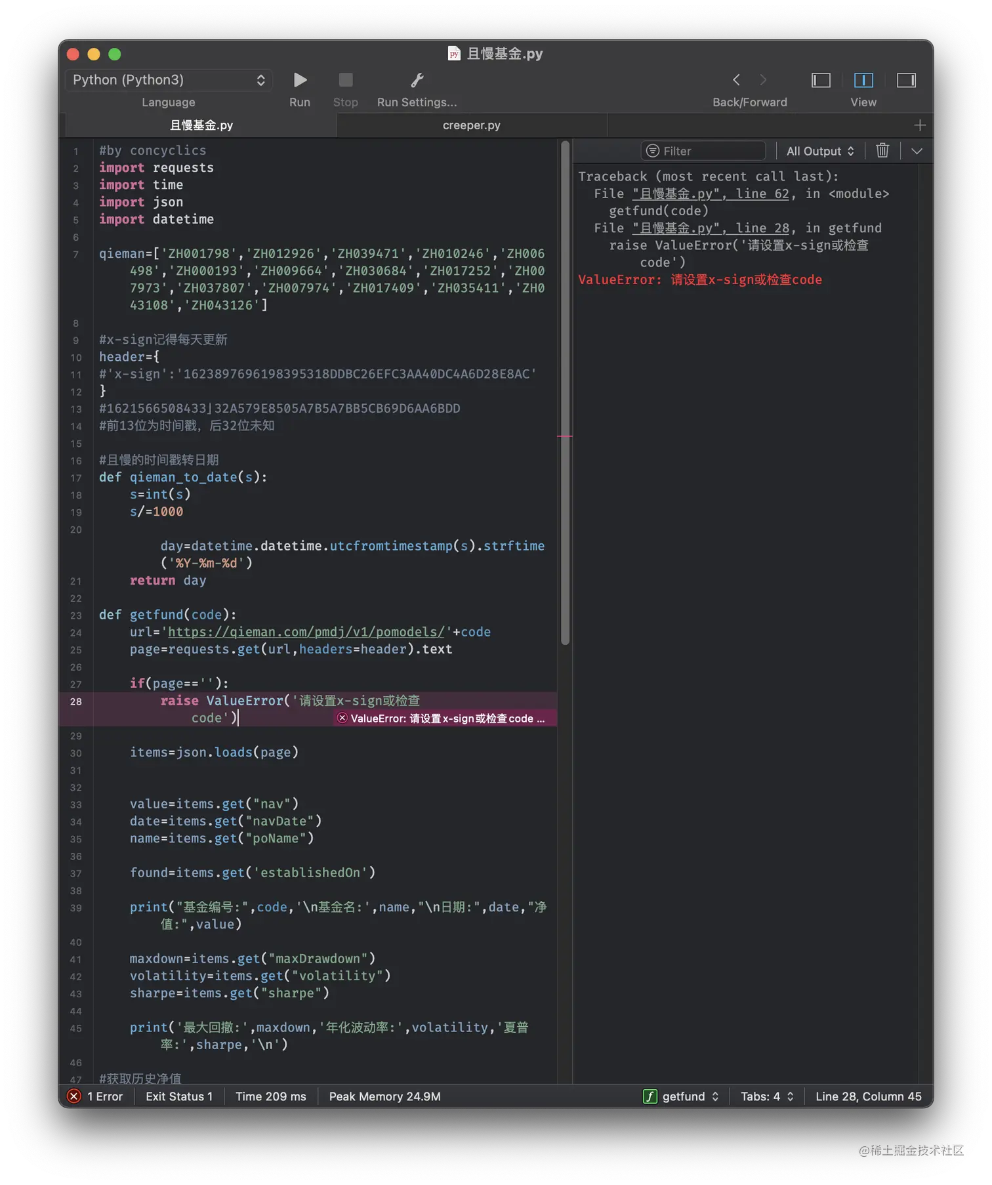Expand console options chevron
992x1185 pixels.
917,151
